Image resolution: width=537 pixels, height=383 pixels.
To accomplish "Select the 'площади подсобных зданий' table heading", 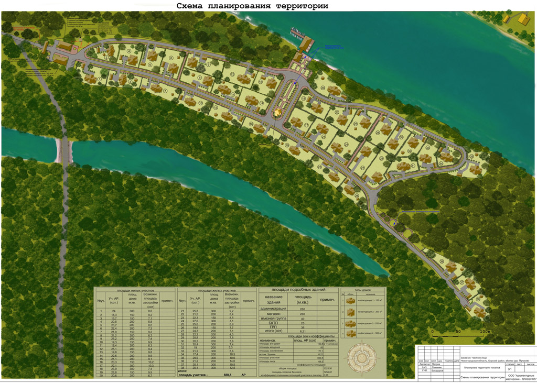I will (x=298, y=290).
